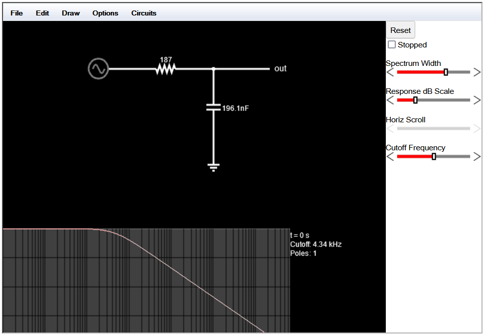The height and width of the screenshot is (336, 484).
Task: Click the Horiz Scroll label
Action: pos(406,120)
